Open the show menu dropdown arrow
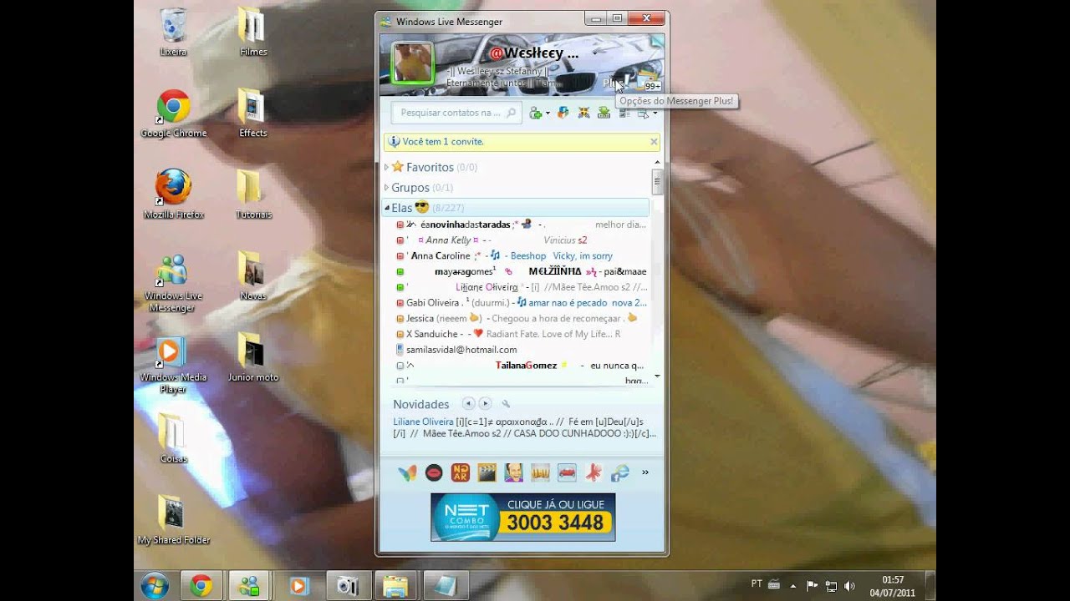The width and height of the screenshot is (1070, 601). (x=655, y=114)
